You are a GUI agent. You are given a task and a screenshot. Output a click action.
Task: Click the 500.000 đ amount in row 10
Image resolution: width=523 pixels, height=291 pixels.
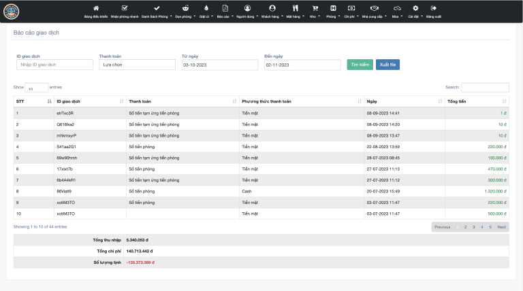pyautogui.click(x=497, y=213)
